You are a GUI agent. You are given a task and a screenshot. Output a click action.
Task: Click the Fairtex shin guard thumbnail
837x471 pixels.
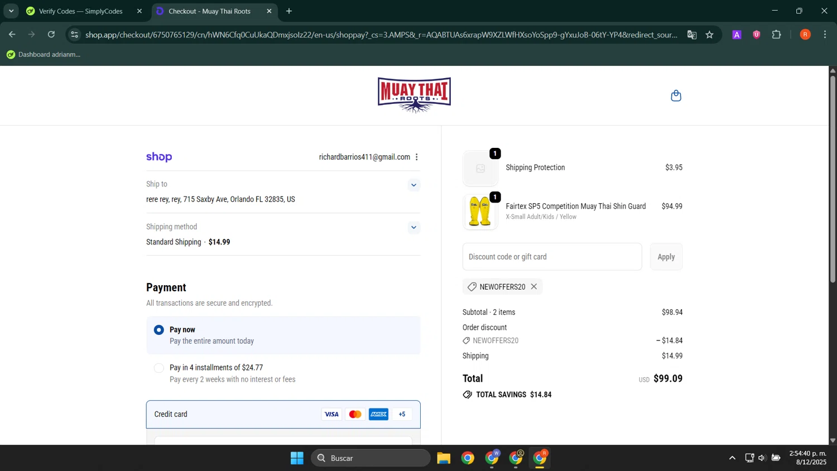pyautogui.click(x=480, y=212)
